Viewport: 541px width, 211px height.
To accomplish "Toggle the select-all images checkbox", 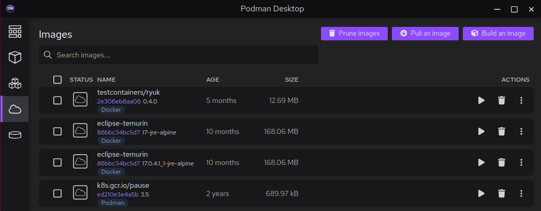I will [x=57, y=80].
